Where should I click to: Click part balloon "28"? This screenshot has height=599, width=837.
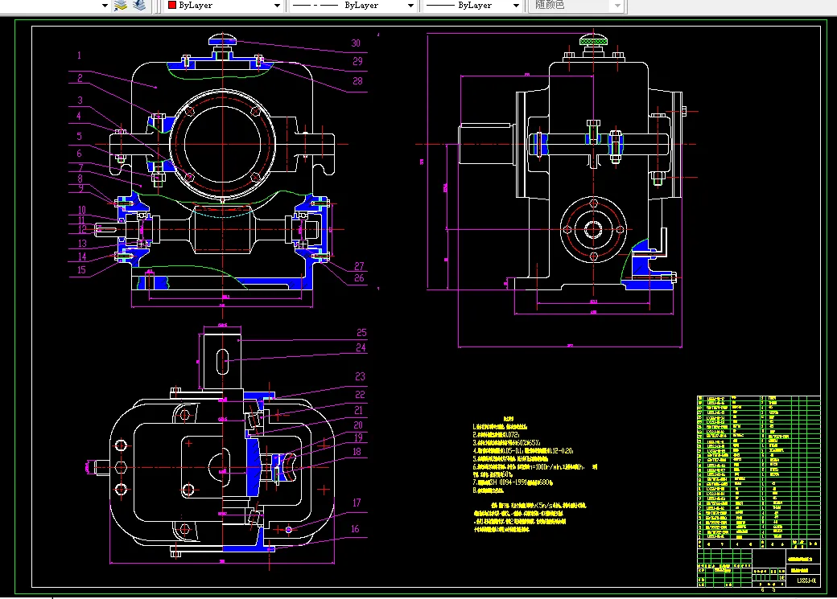click(x=357, y=81)
